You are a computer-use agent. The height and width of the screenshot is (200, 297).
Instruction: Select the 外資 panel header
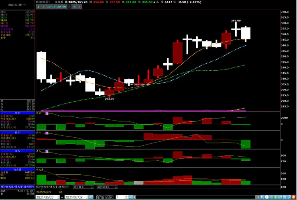point(17,113)
